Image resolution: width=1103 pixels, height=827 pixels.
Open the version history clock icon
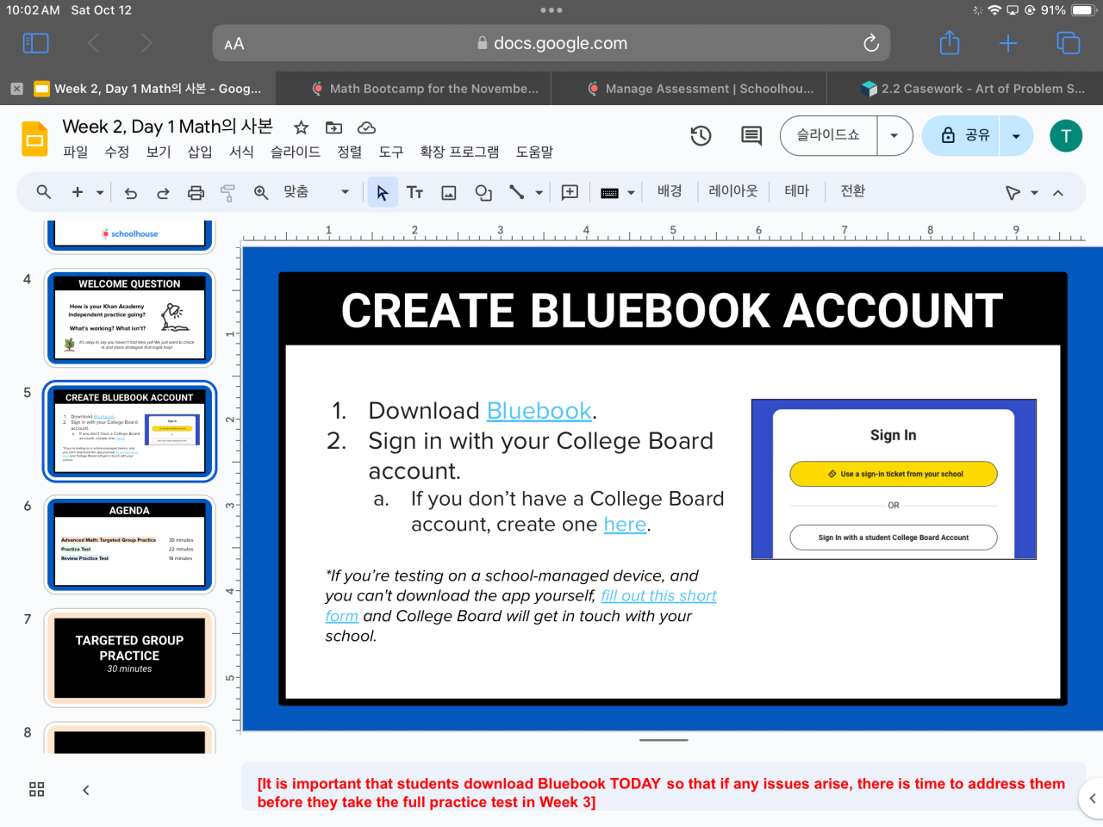(701, 135)
